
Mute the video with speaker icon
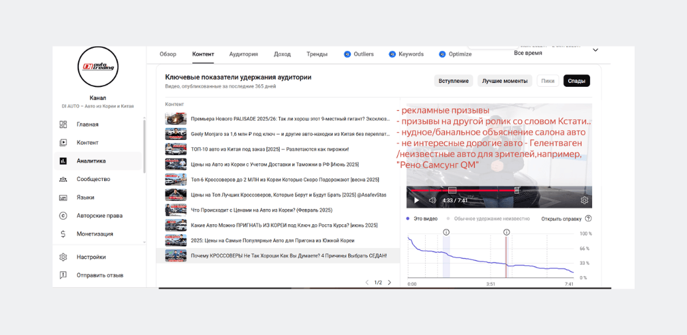coord(432,200)
